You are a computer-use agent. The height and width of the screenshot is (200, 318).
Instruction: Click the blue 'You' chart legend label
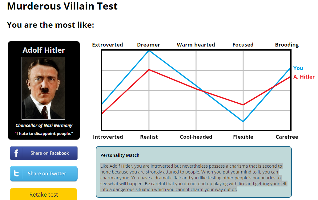[x=298, y=68]
